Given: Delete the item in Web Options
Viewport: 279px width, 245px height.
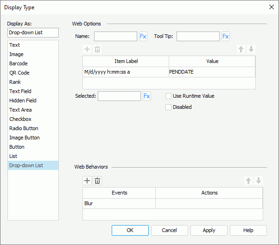Looking at the screenshot, I should coord(97,49).
